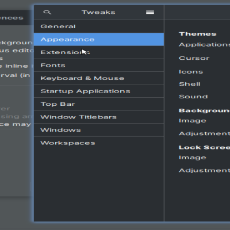This screenshot has height=230, width=230.
Task: Click the Image label under Lock Screen
Action: [193, 158]
